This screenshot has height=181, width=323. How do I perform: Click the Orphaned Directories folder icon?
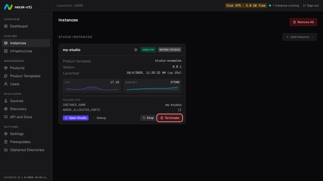pos(6,150)
